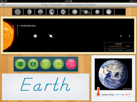Choose the Jupiter thumbnail in the filmstrip

coord(74,12)
